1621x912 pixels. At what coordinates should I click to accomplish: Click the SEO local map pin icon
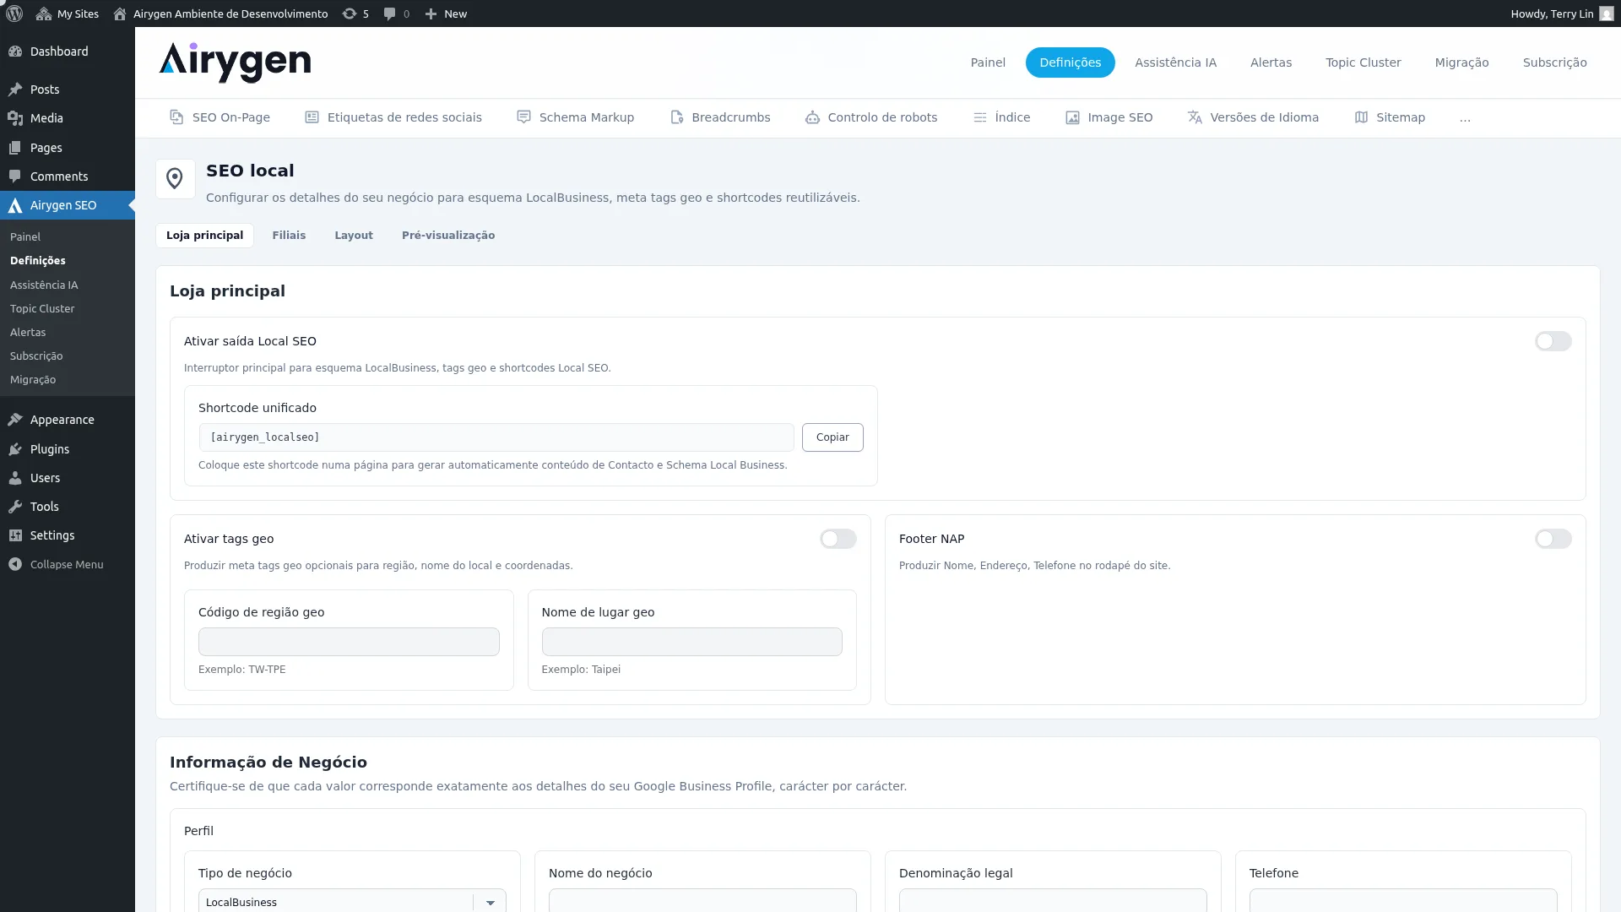tap(175, 179)
